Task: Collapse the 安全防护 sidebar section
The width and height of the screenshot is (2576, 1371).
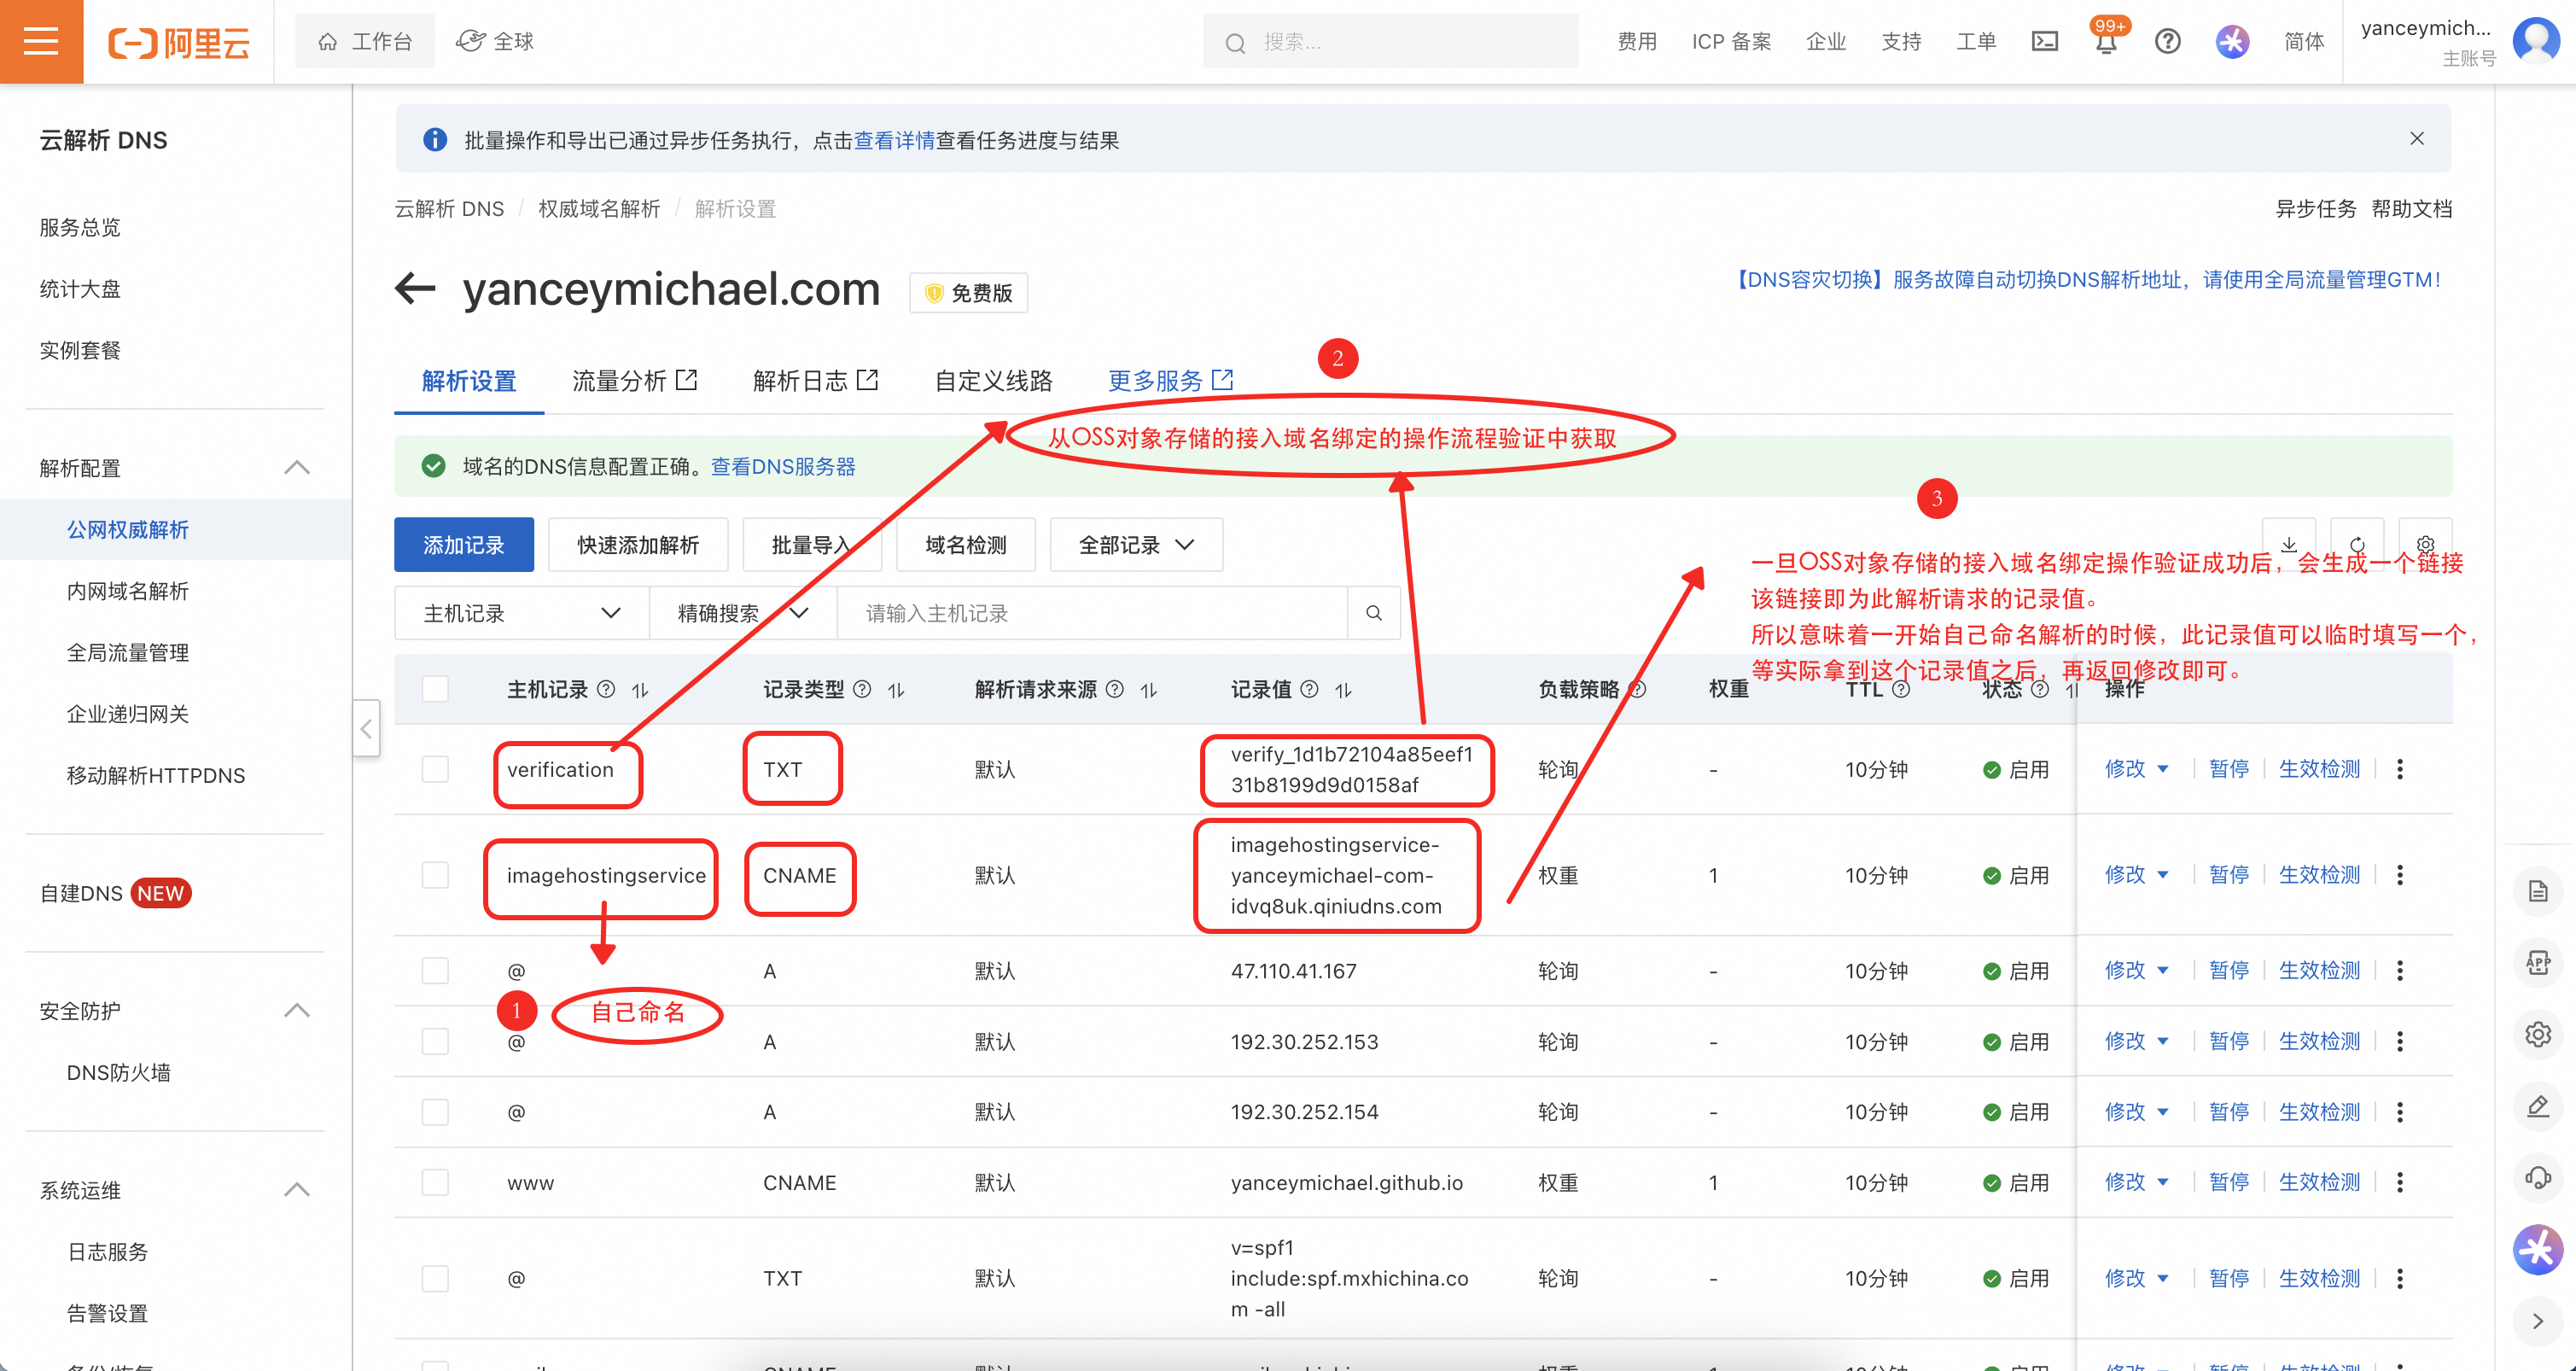Action: 296,1011
